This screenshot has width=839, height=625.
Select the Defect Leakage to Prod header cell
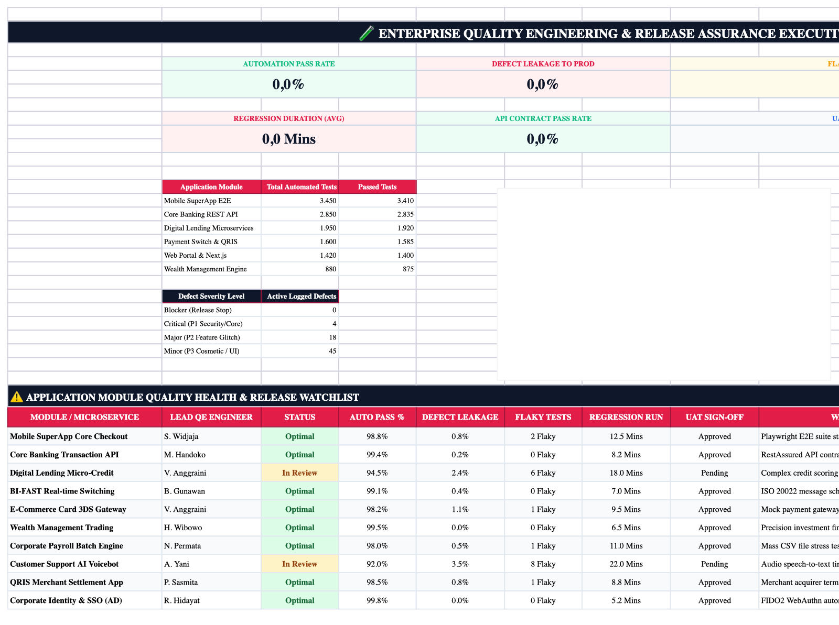pos(543,64)
